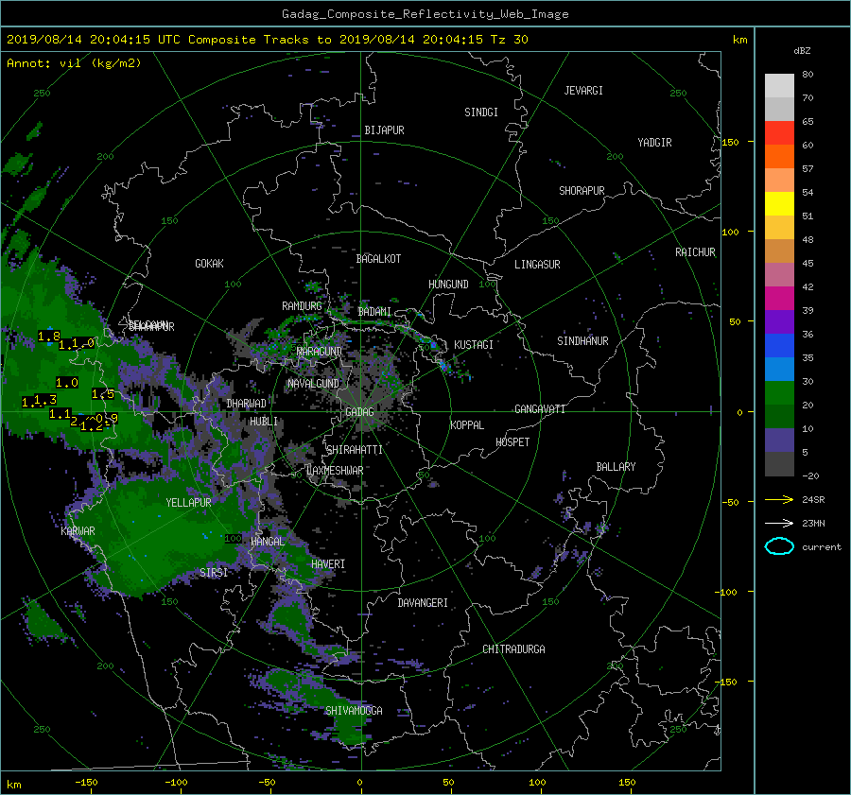Click the LAXMESHWAR label
The width and height of the screenshot is (851, 795).
(335, 471)
